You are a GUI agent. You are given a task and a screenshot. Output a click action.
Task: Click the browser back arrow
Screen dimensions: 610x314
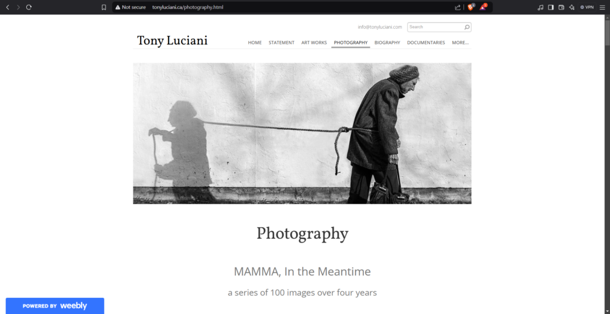7,7
